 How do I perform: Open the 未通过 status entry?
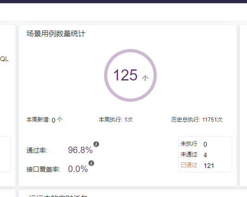point(189,154)
